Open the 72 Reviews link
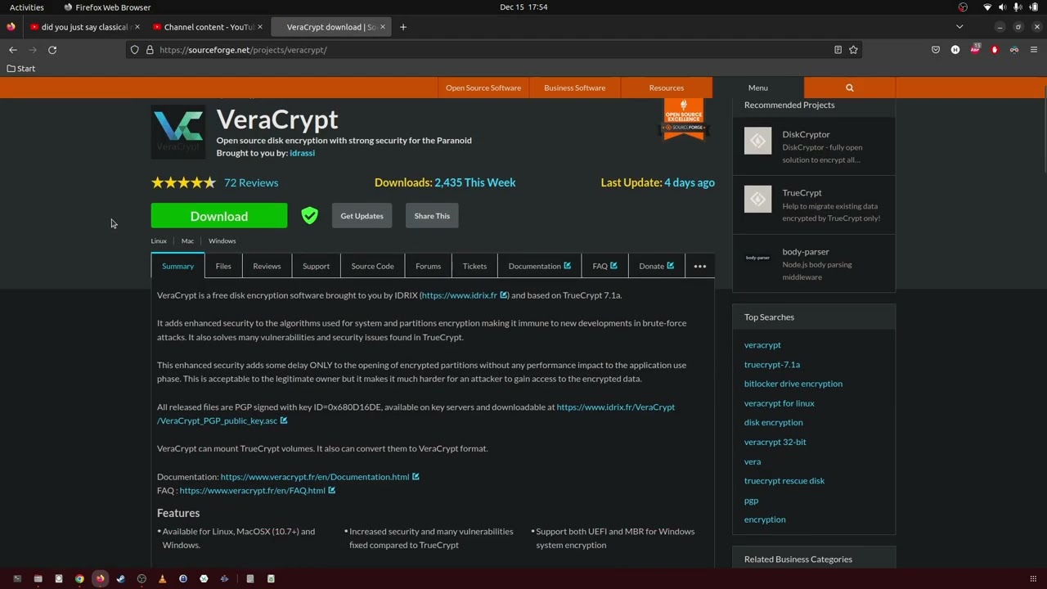 tap(251, 182)
